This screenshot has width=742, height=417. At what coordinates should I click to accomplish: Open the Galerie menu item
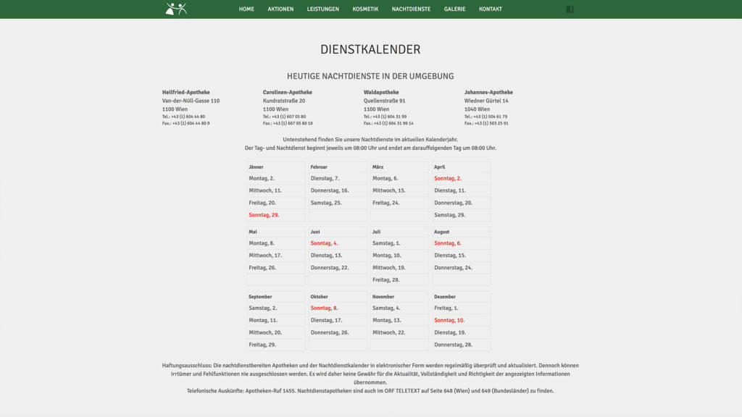454,9
